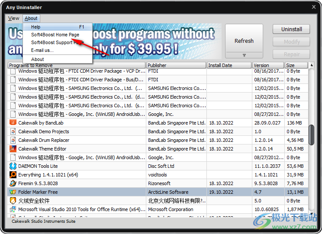Select the FTDI CDM Driver Package VCP row

pos(158,71)
